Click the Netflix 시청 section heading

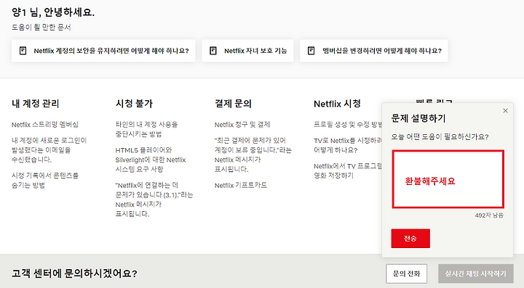[x=337, y=104]
